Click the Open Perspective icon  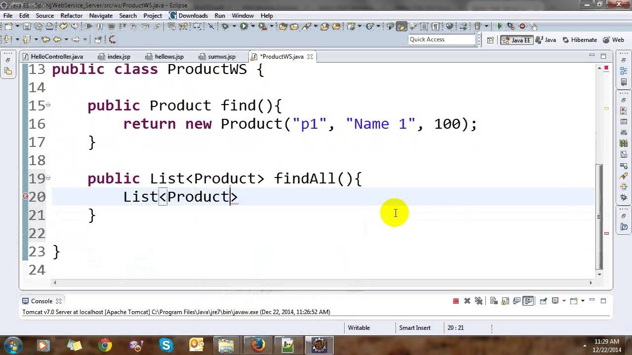coord(490,40)
